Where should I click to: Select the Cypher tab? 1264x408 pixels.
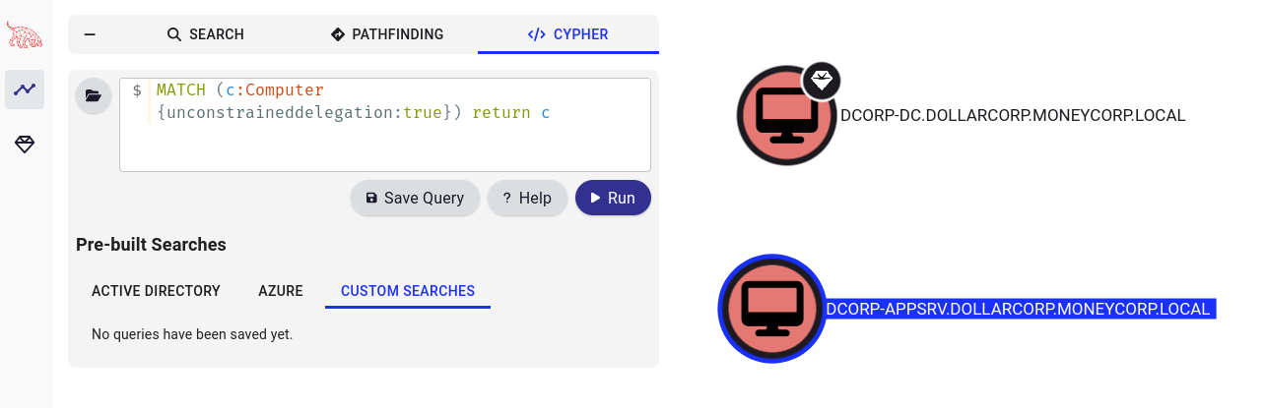click(567, 34)
